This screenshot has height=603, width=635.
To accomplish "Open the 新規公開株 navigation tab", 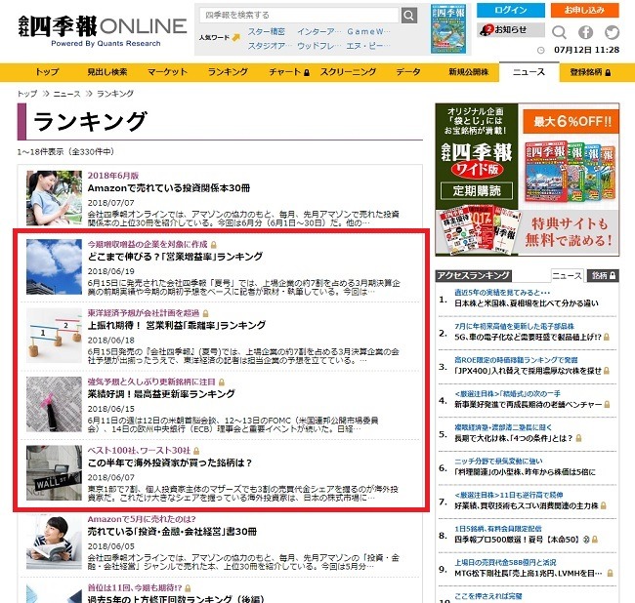I will pyautogui.click(x=469, y=72).
